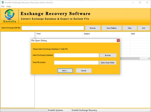This screenshot has height=112, width=151.
Task: Open the Help menu
Action: (x=9, y=6)
